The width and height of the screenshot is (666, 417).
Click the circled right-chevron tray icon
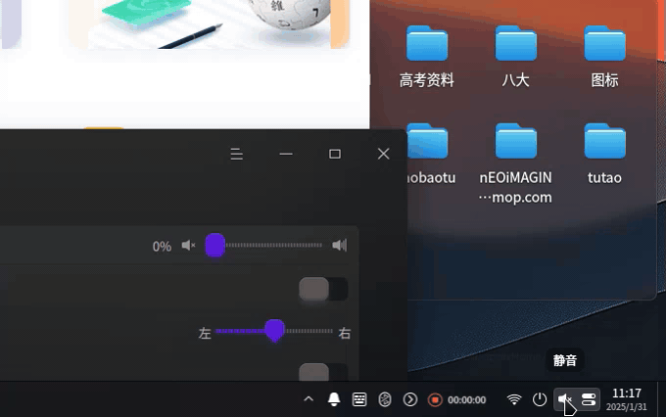coord(410,399)
